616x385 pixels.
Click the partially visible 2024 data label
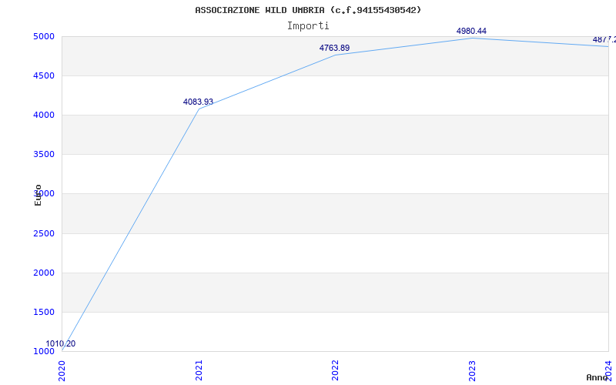coord(604,40)
